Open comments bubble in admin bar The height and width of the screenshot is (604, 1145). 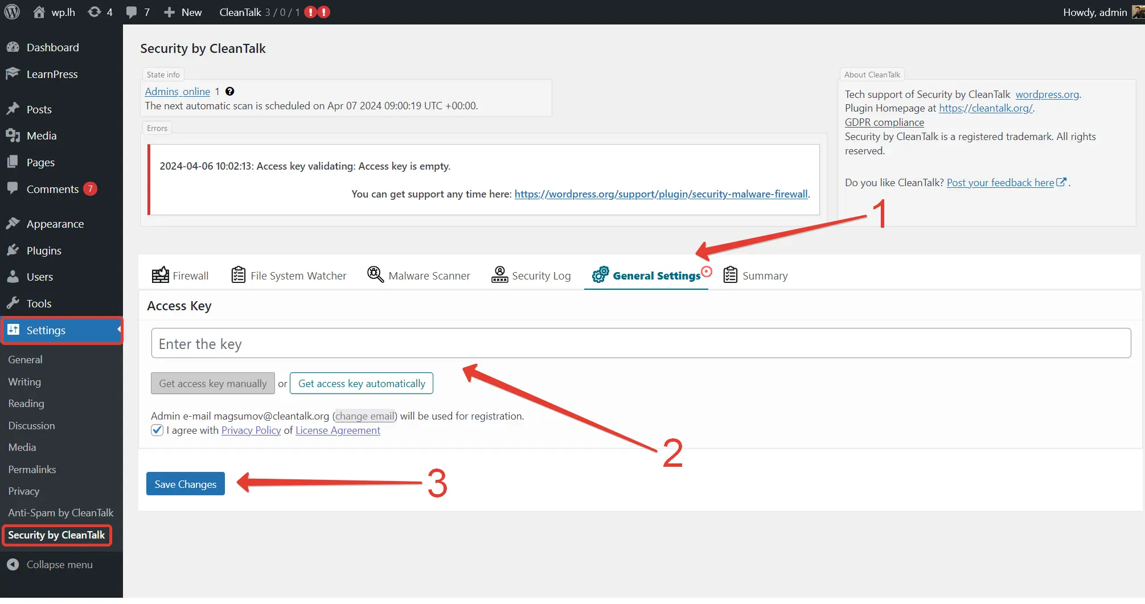click(x=132, y=12)
